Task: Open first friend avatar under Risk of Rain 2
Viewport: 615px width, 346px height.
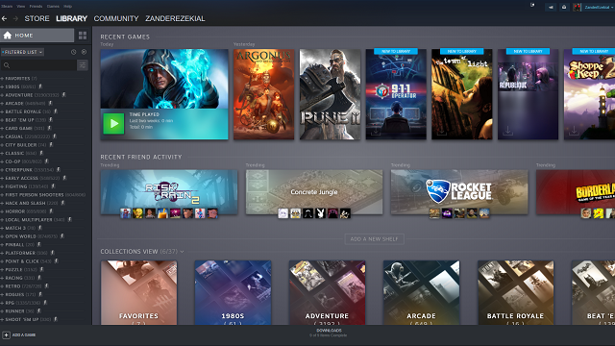Action: 126,213
